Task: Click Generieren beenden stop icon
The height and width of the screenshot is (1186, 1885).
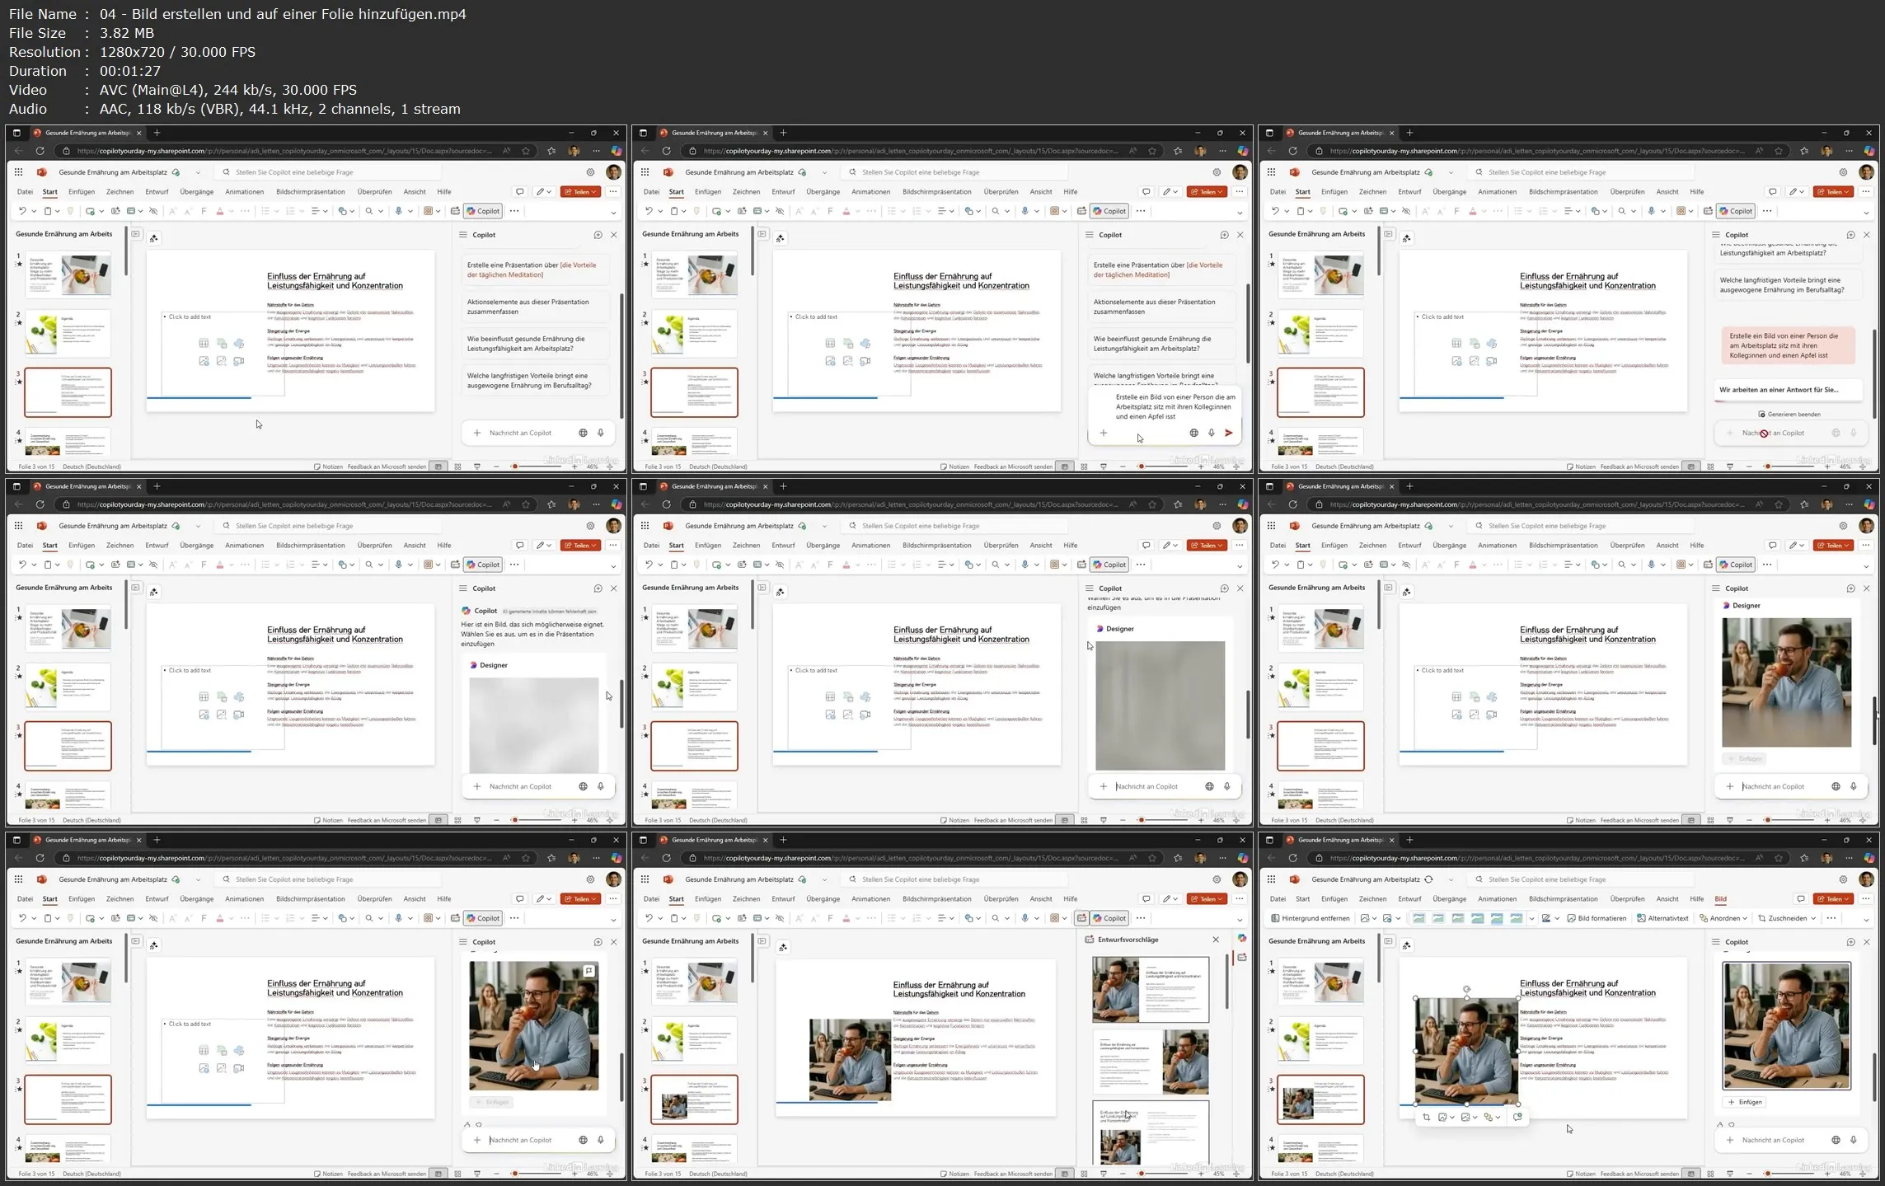Action: tap(1762, 415)
